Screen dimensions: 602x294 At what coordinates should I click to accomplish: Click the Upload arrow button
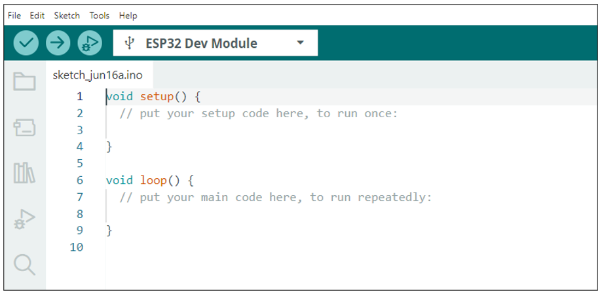[x=58, y=43]
